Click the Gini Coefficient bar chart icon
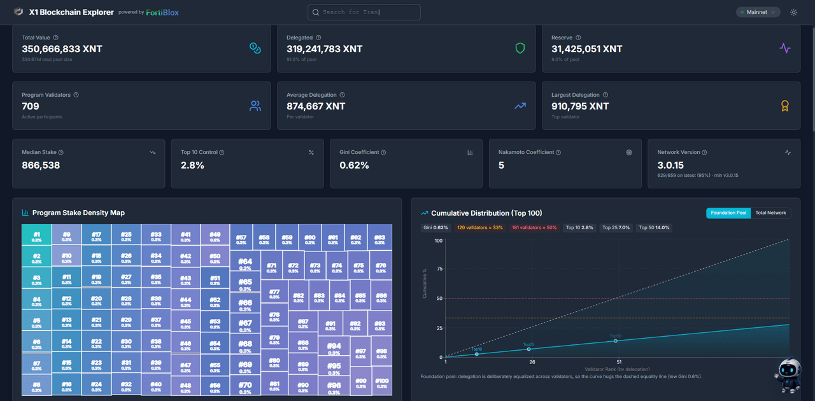The height and width of the screenshot is (401, 815). 471,152
